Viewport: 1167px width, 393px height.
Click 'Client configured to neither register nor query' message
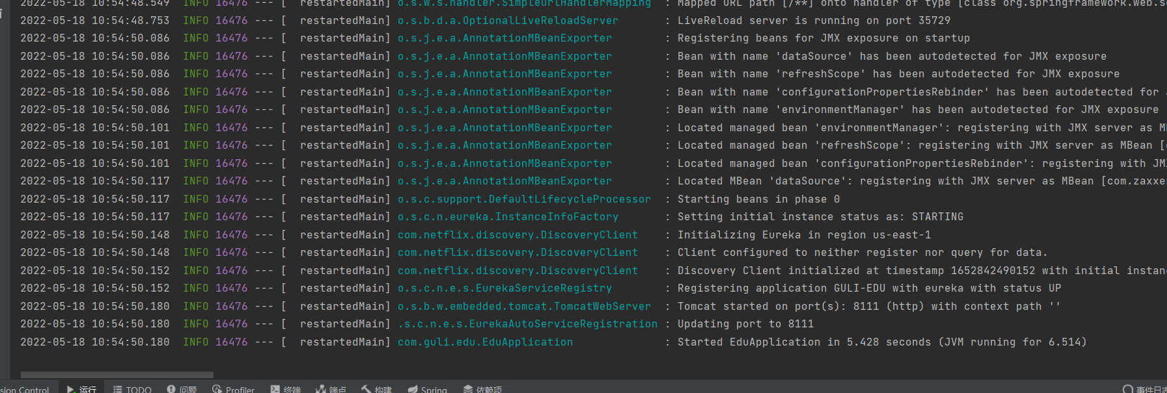[862, 253]
